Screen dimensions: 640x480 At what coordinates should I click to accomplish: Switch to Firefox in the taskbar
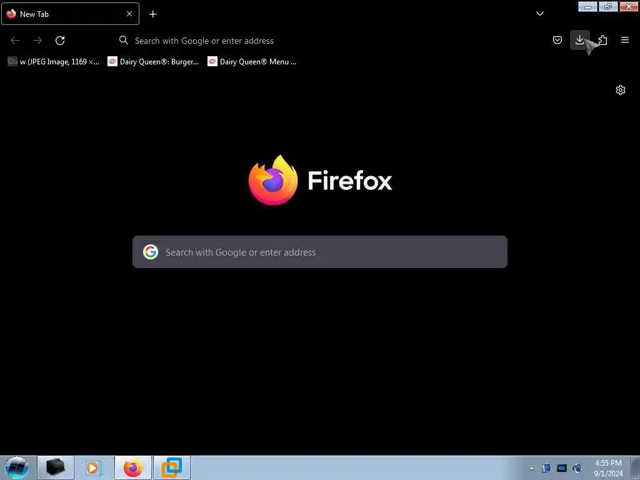tap(133, 467)
